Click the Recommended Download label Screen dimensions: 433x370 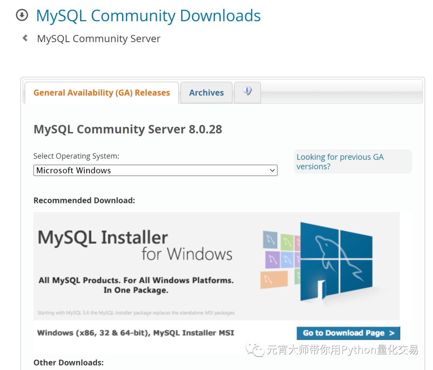click(84, 200)
